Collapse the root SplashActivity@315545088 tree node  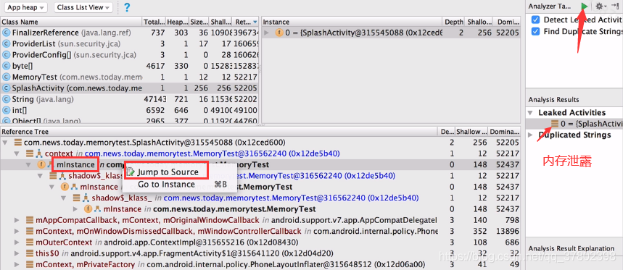(x=5, y=143)
